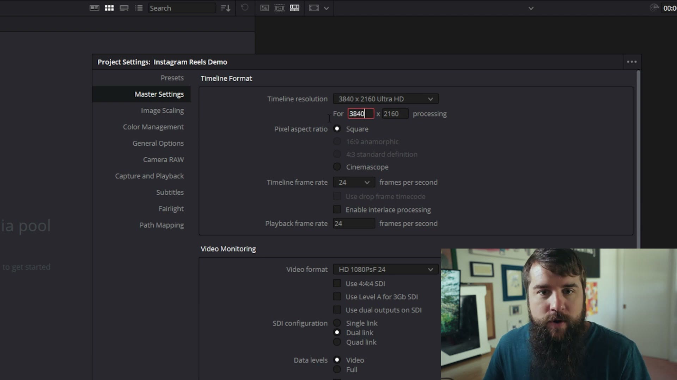Click the width field showing 3840
The height and width of the screenshot is (380, 677).
coord(361,114)
